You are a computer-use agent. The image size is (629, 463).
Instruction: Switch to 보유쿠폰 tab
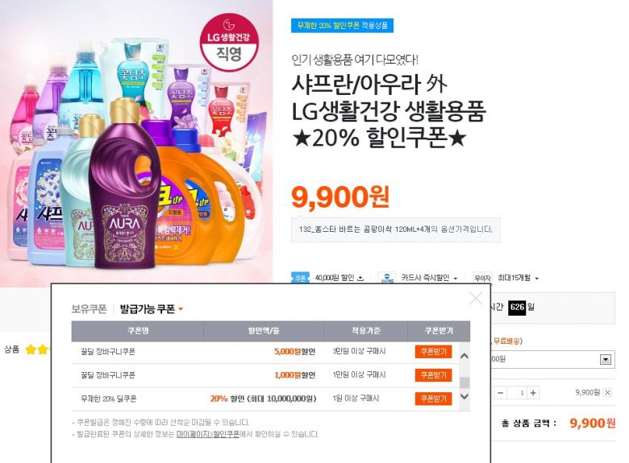89,308
